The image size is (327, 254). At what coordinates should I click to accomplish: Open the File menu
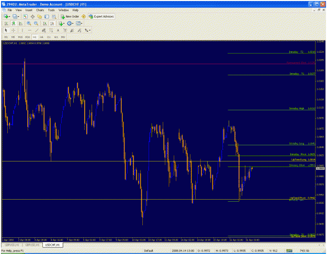pyautogui.click(x=9, y=10)
